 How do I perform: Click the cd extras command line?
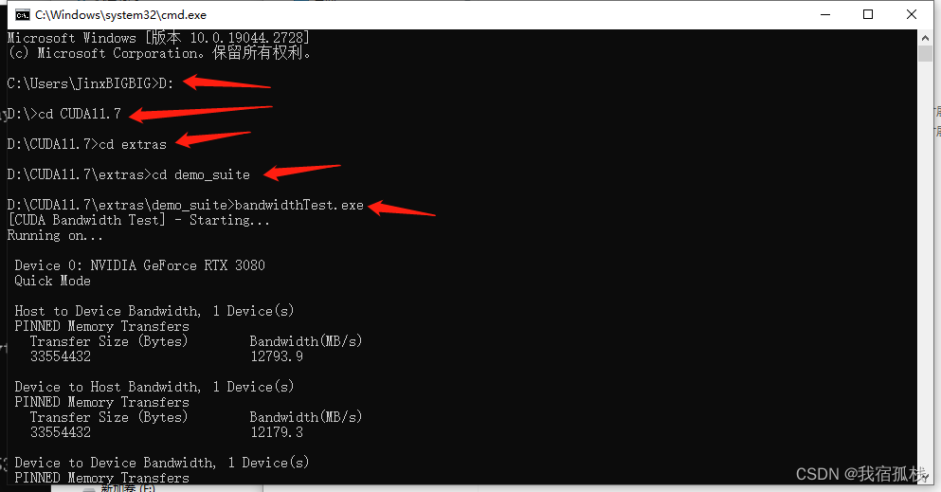coord(87,145)
